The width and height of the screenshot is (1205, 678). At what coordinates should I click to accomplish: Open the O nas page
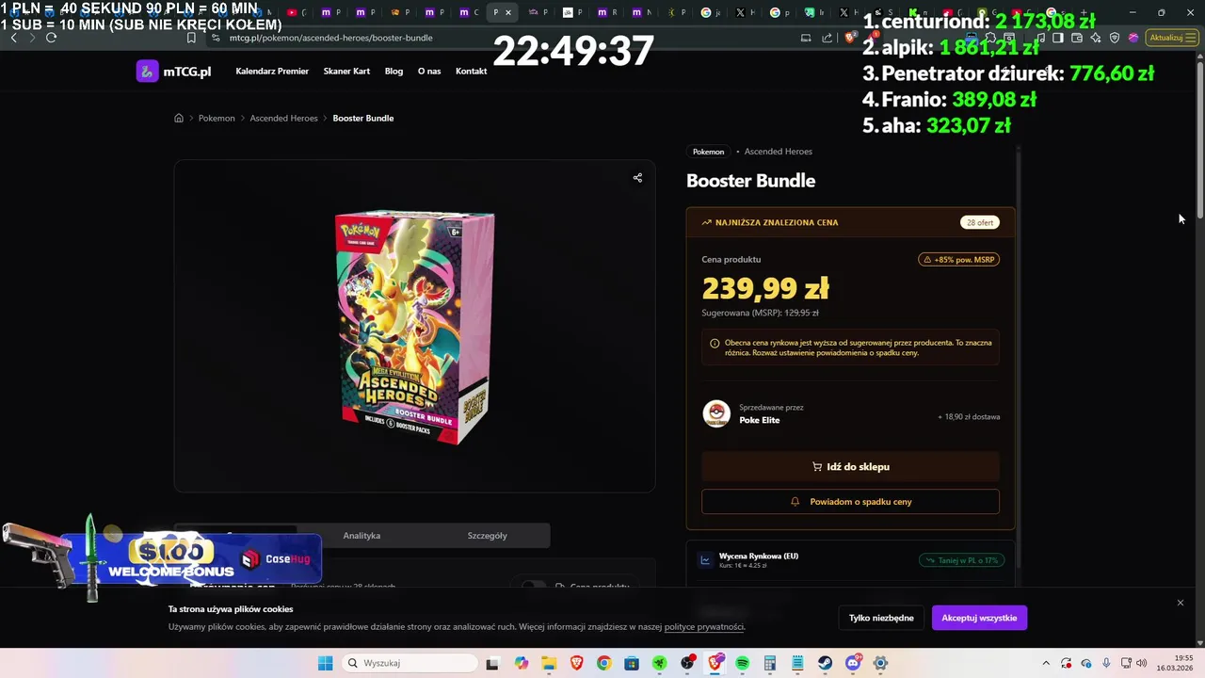(x=429, y=72)
